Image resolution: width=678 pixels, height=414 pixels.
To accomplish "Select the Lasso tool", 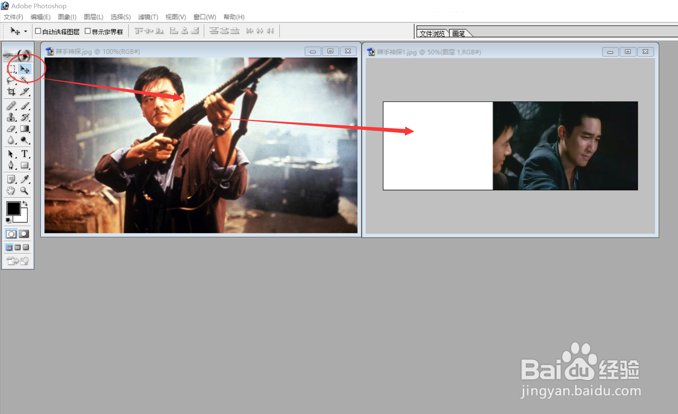I will 12,80.
